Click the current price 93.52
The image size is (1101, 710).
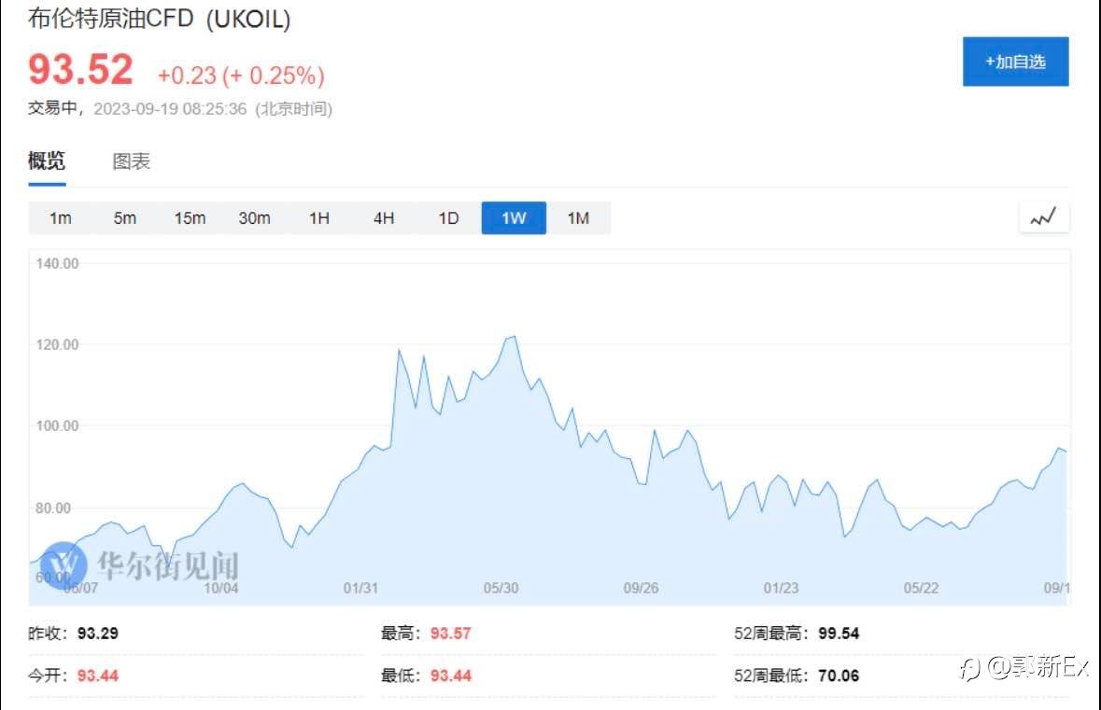pos(80,69)
